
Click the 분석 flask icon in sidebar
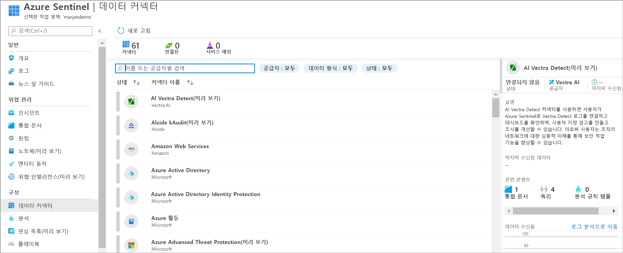coord(11,218)
